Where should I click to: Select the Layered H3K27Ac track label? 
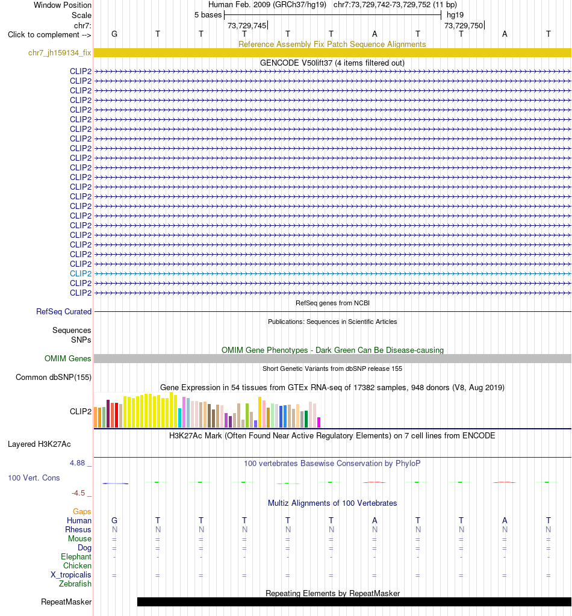39,444
